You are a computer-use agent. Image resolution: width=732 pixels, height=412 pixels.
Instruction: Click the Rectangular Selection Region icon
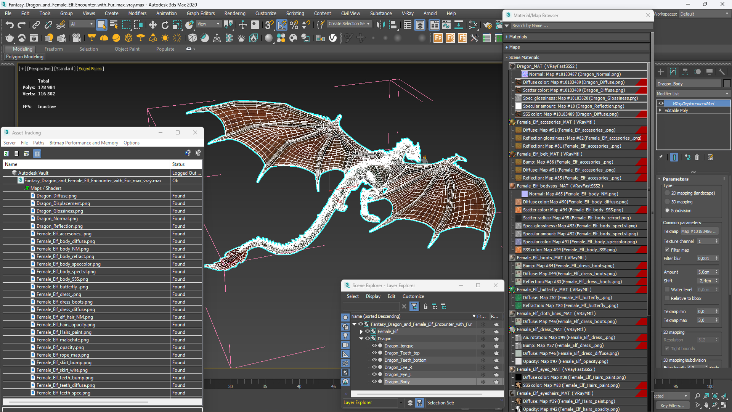coord(126,25)
